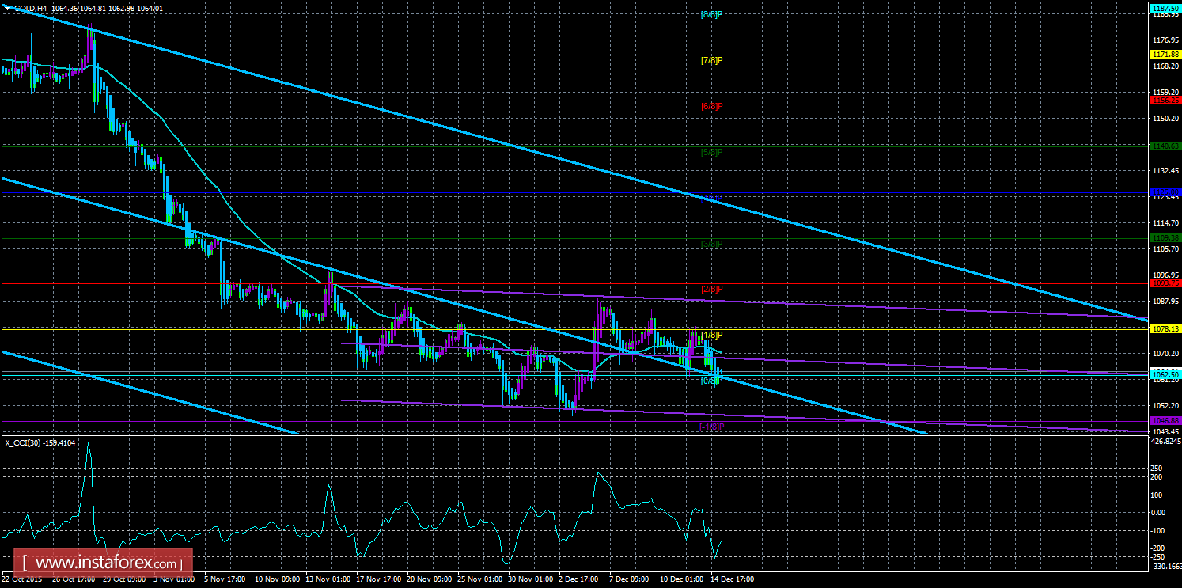
Task: Select the purple 1046.88 price tag
Action: 1165,420
